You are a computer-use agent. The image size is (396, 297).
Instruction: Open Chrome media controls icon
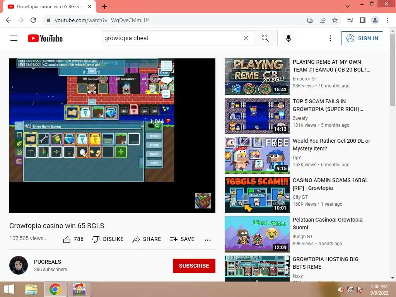click(350, 20)
